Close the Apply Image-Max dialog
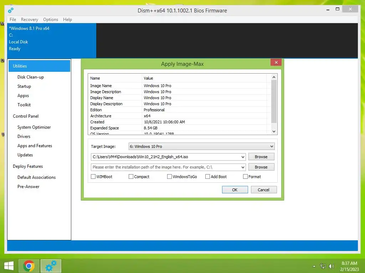Screen dimensions: 365x273 [276, 63]
